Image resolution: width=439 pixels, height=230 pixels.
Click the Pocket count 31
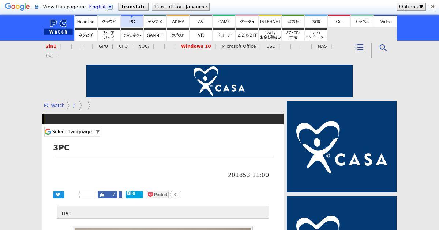(x=176, y=195)
